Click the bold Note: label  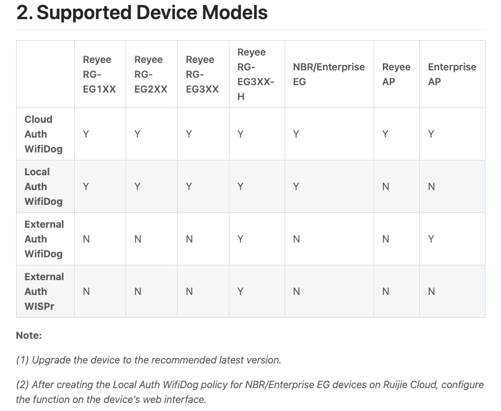coord(28,336)
